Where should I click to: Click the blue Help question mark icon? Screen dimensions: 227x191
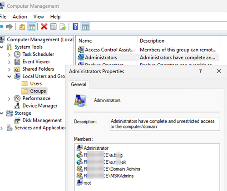tap(75, 27)
